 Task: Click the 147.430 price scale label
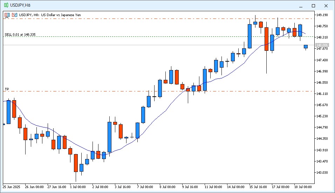[322, 60]
